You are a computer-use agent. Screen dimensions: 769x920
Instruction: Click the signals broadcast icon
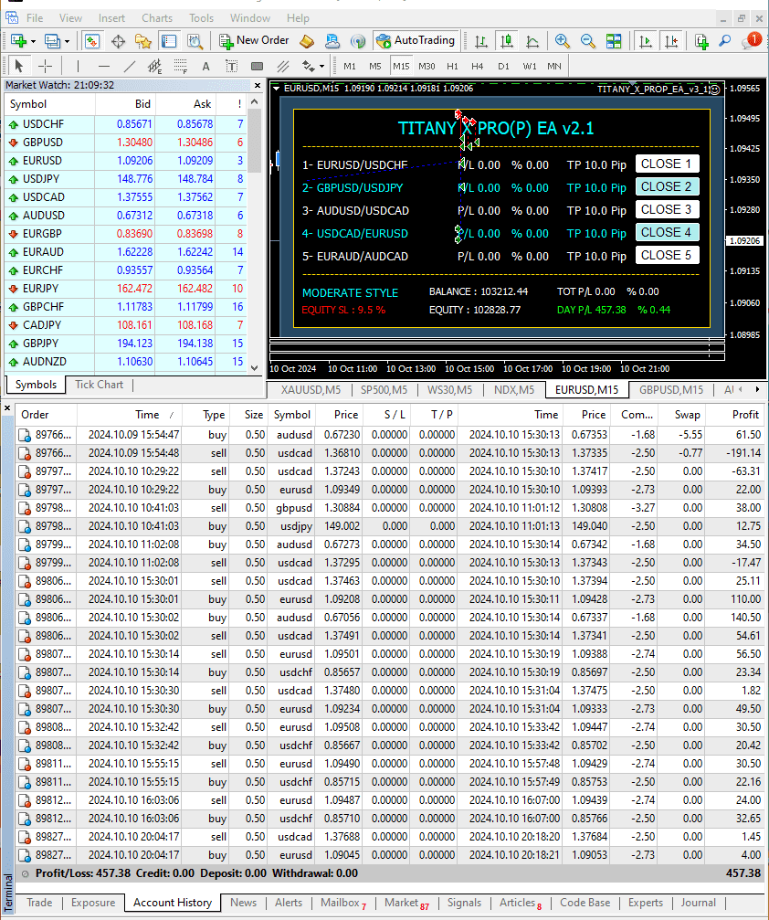pos(357,41)
